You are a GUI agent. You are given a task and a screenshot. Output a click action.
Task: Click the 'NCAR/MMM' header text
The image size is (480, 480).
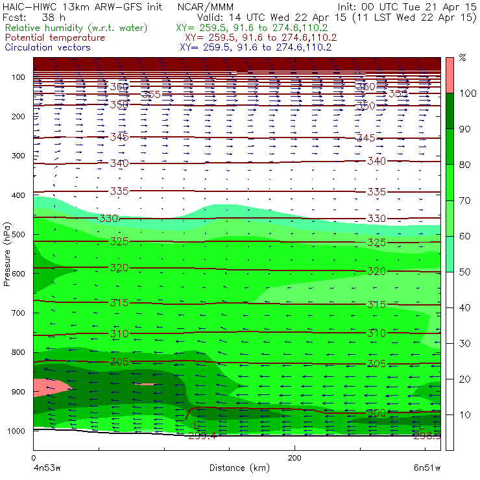coord(206,7)
